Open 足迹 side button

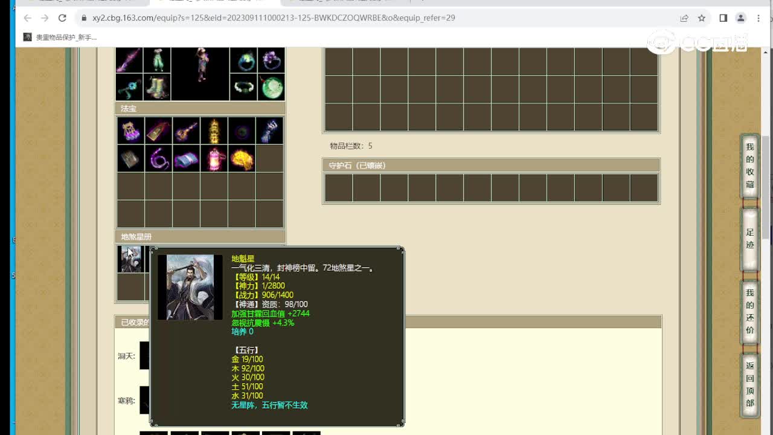pos(749,239)
